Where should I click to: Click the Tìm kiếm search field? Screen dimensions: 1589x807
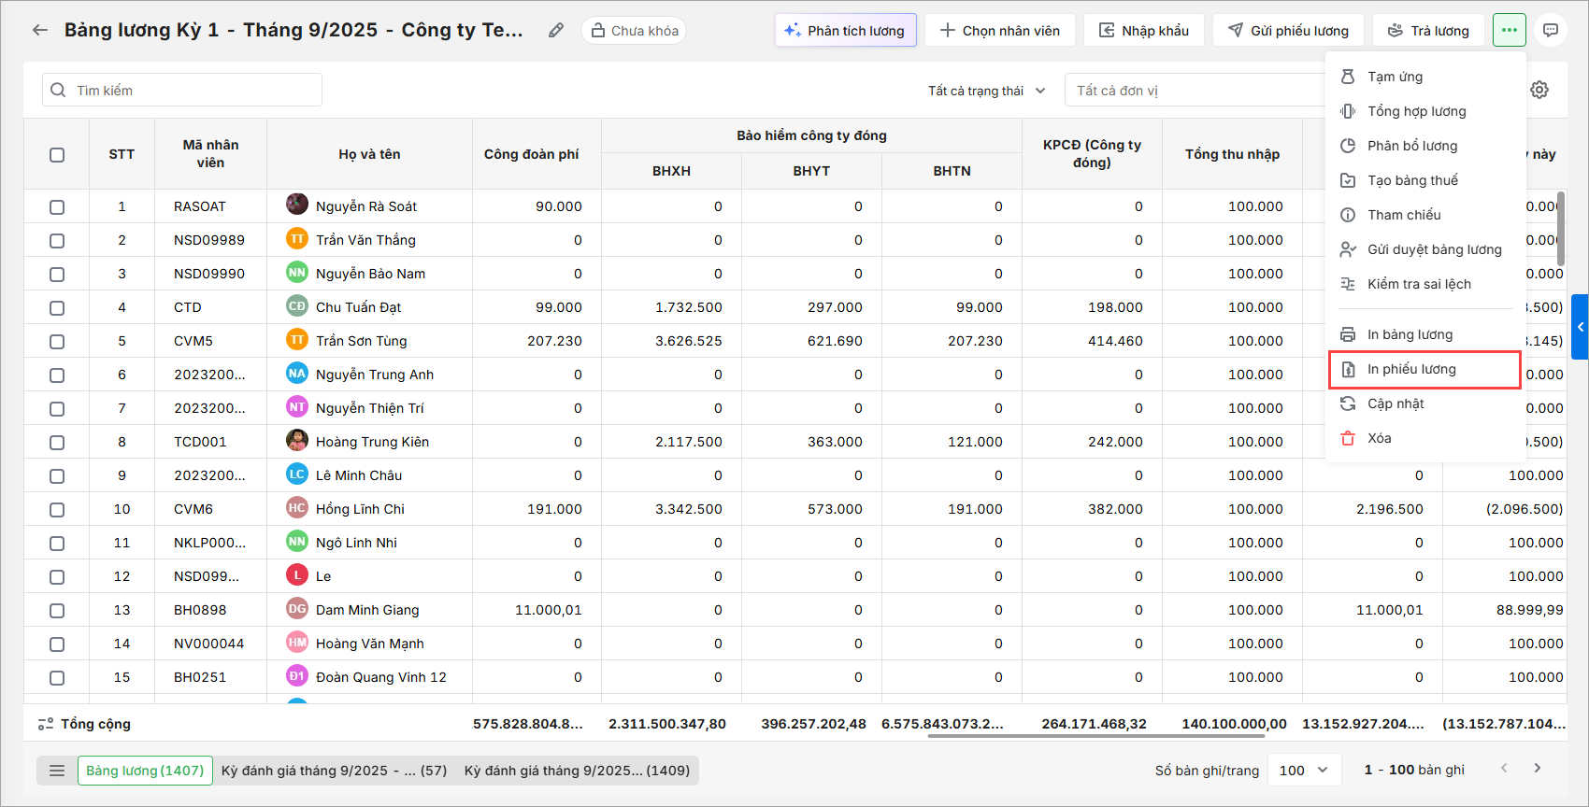click(x=182, y=90)
